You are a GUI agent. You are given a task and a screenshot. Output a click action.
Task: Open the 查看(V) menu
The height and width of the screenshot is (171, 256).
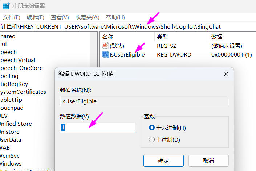click(x=60, y=17)
